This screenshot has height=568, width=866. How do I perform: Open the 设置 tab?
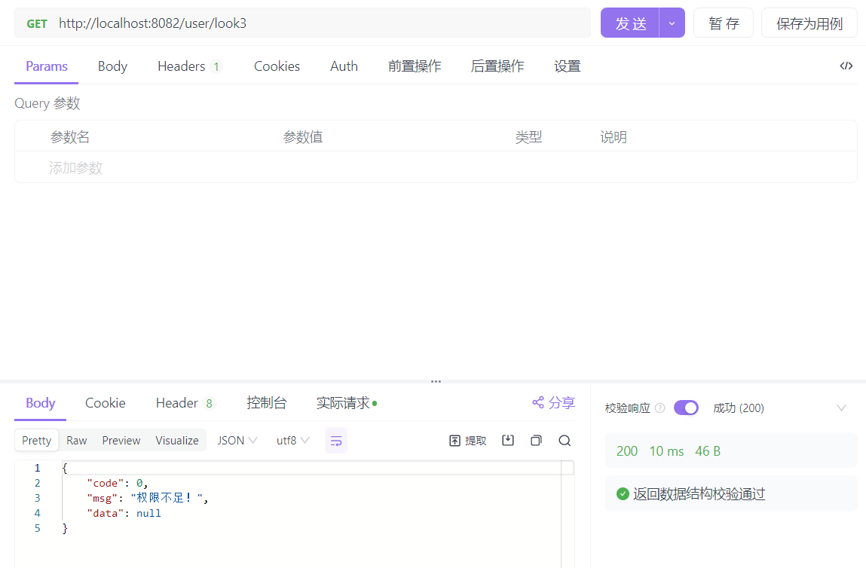(x=568, y=66)
